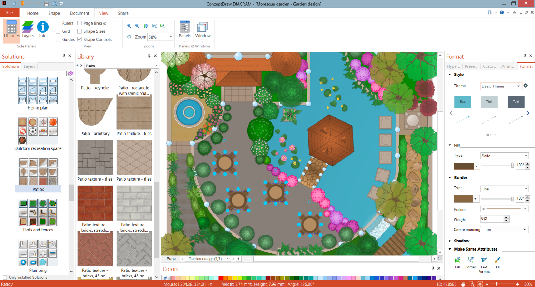
Task: Click the zoom in magnifier icon
Action: [x=129, y=26]
